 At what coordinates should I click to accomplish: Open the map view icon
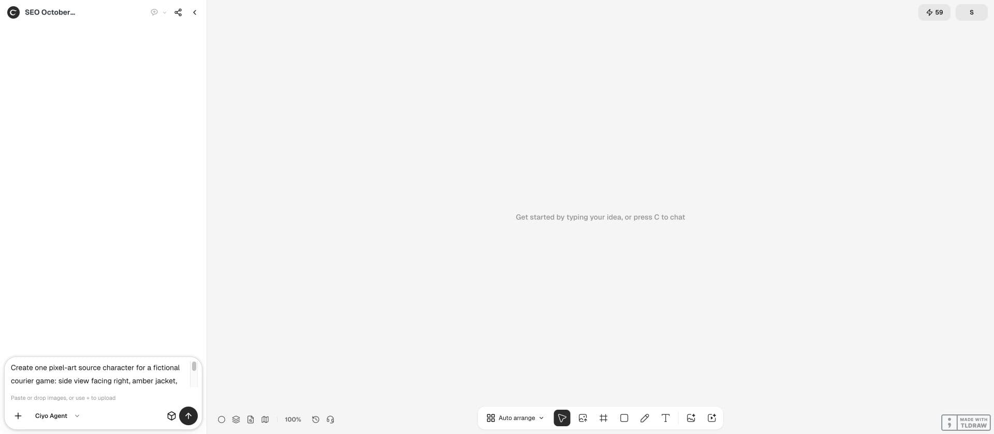265,420
